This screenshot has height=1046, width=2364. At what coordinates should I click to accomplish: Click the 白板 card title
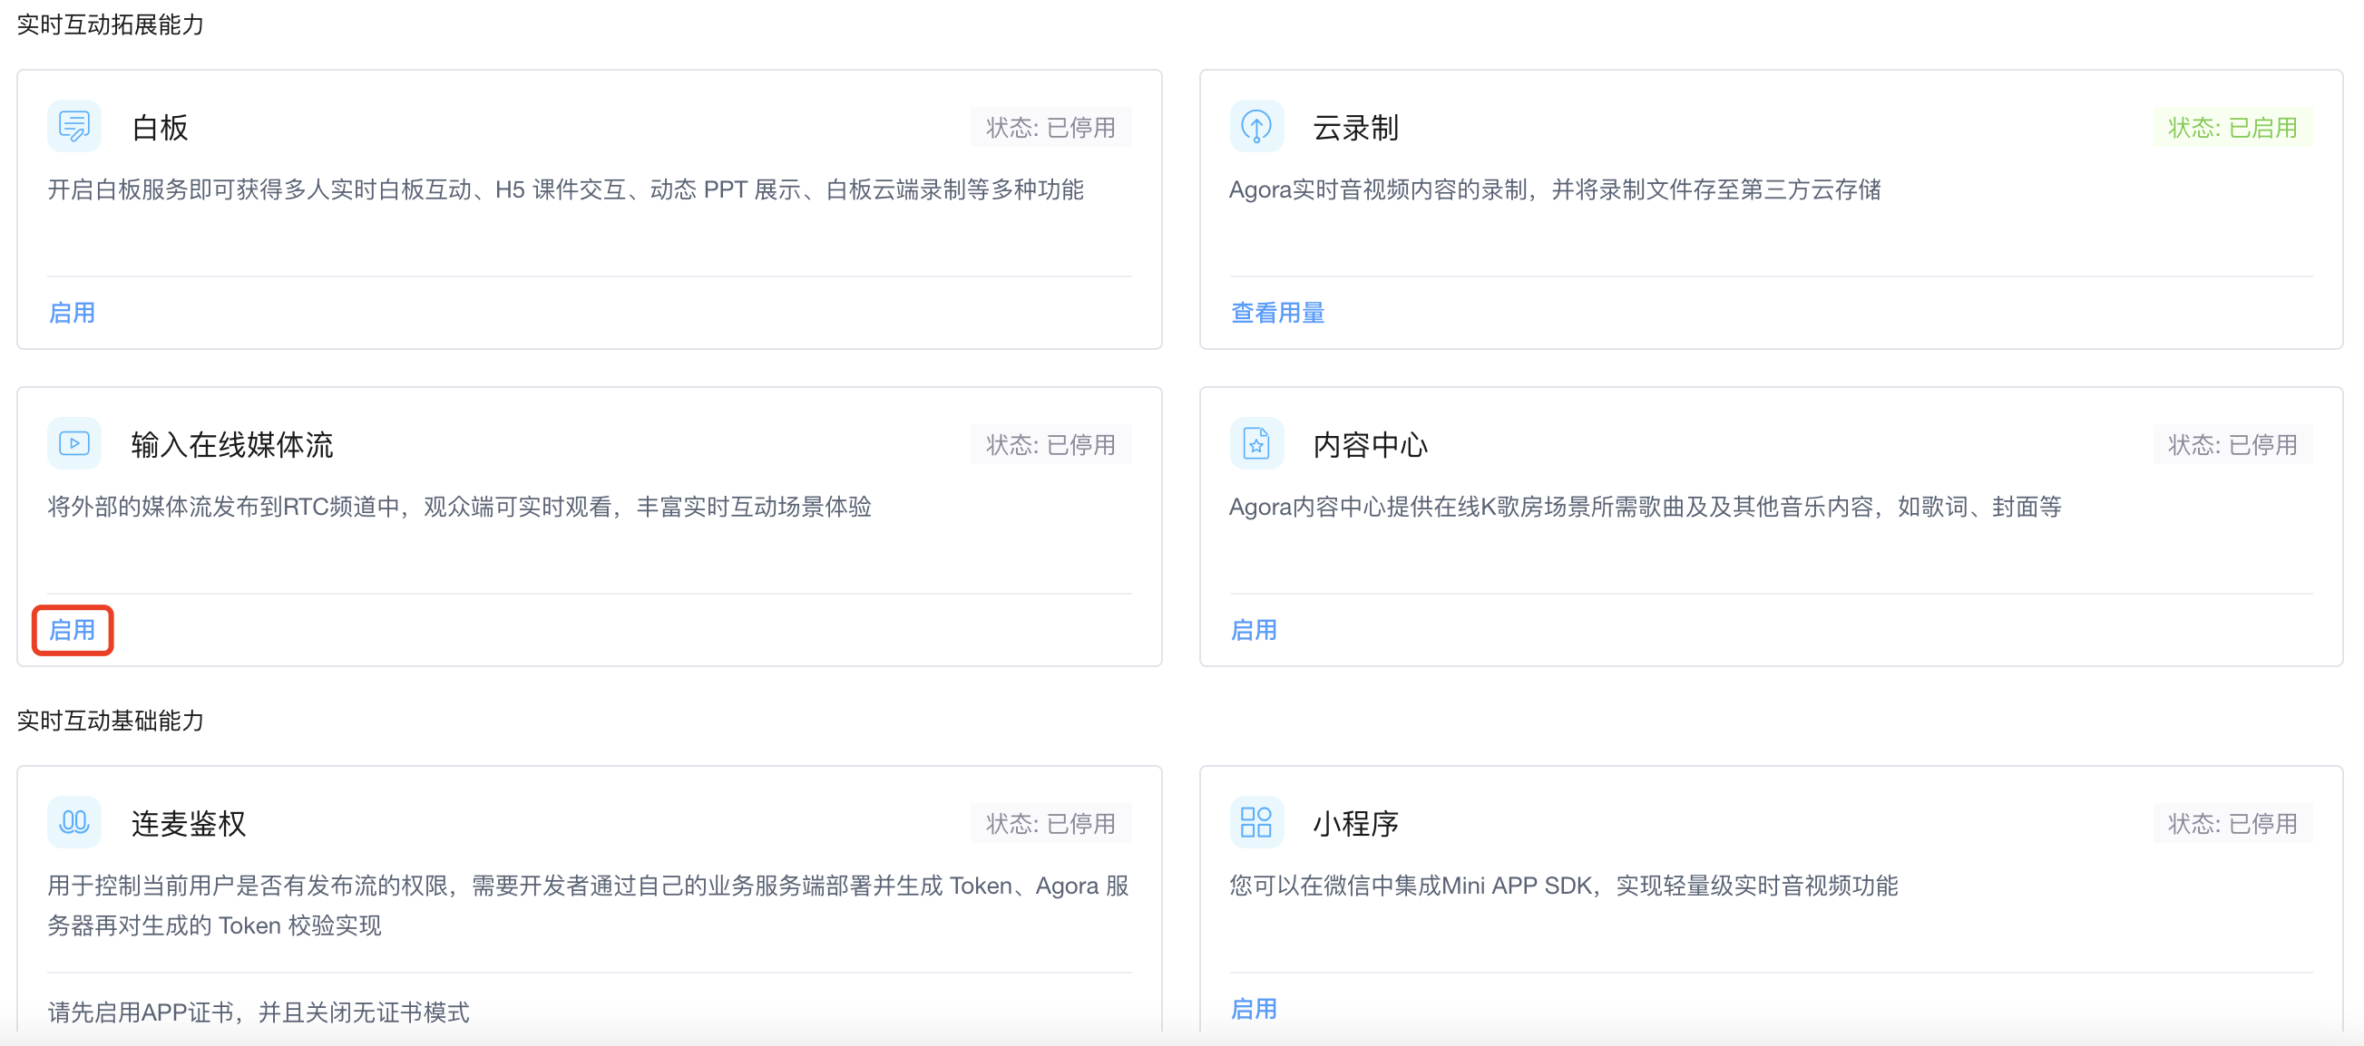pyautogui.click(x=160, y=128)
